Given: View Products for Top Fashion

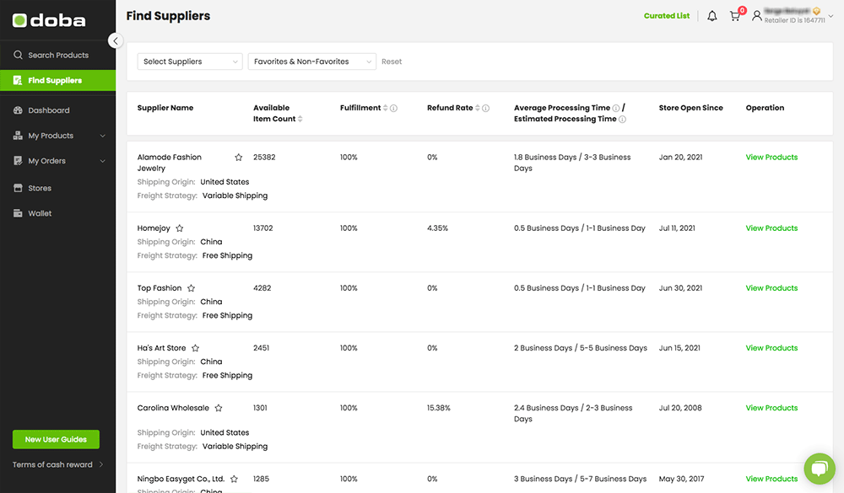Looking at the screenshot, I should click(x=771, y=288).
